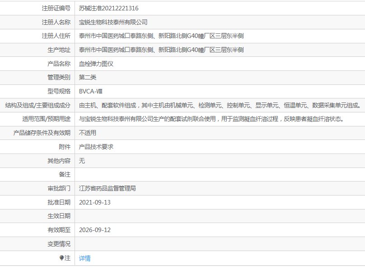
Task: Click approval date 2021-09-13
Action: (x=95, y=202)
